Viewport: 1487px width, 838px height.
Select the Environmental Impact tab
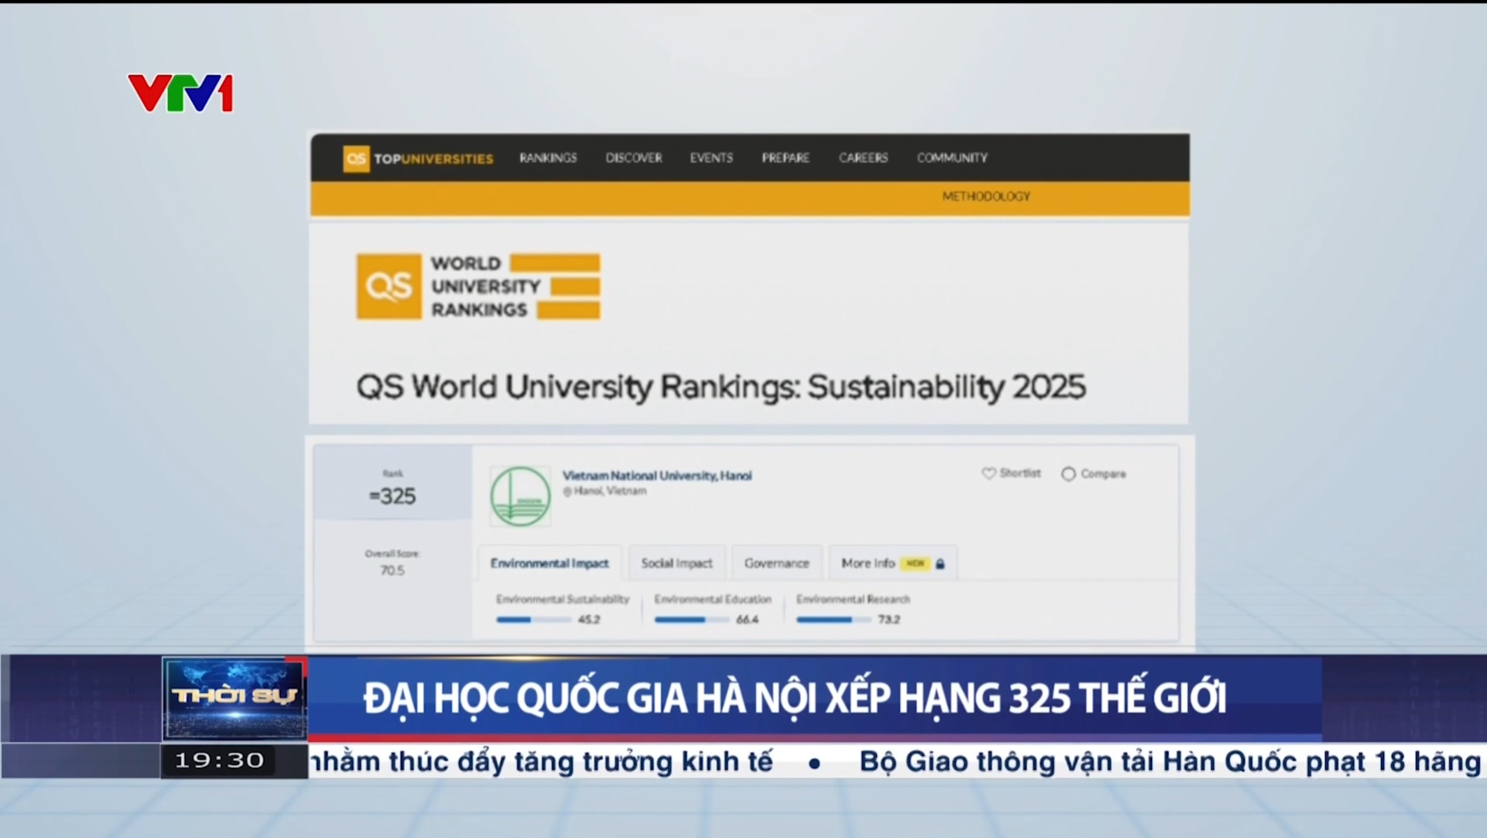(x=550, y=563)
